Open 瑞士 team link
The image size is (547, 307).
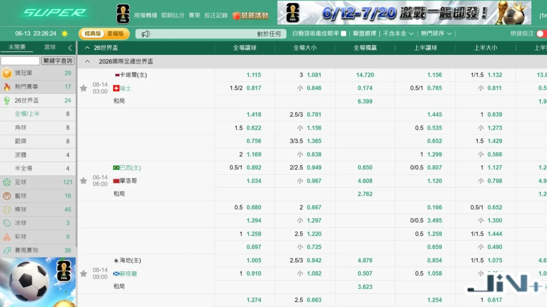[x=125, y=88]
